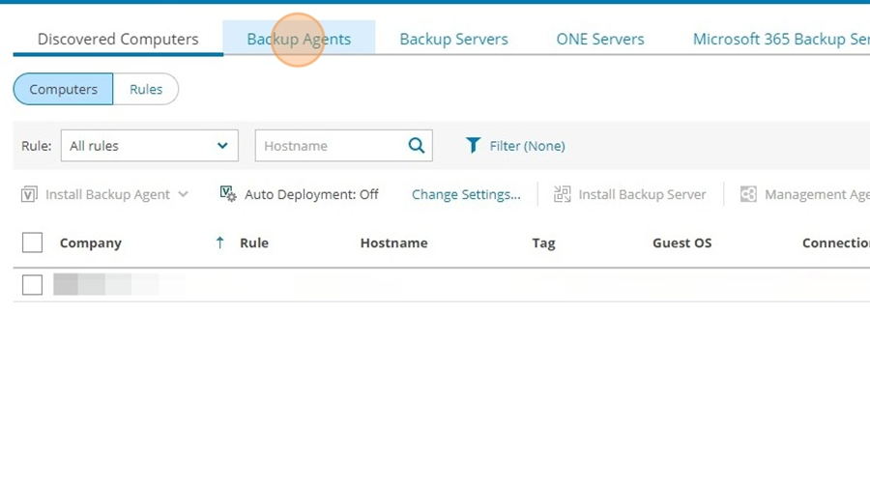Open Change Settings link
The width and height of the screenshot is (870, 485).
pos(466,194)
